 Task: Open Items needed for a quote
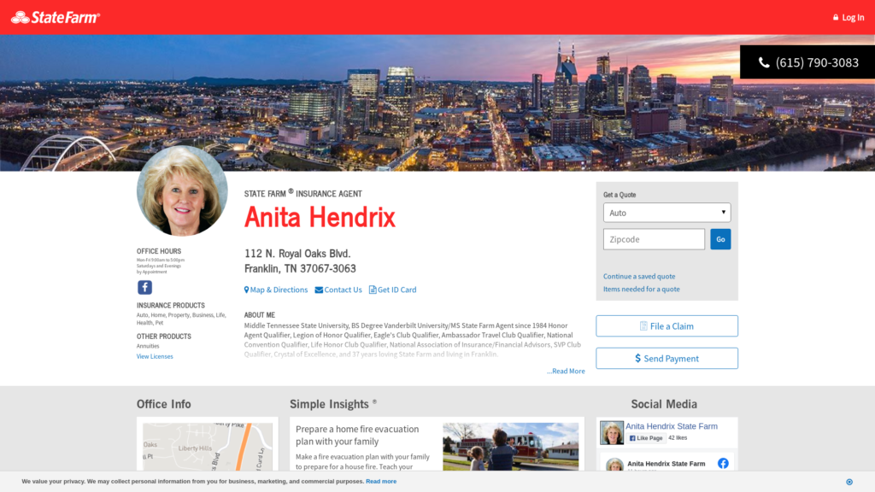tap(642, 290)
